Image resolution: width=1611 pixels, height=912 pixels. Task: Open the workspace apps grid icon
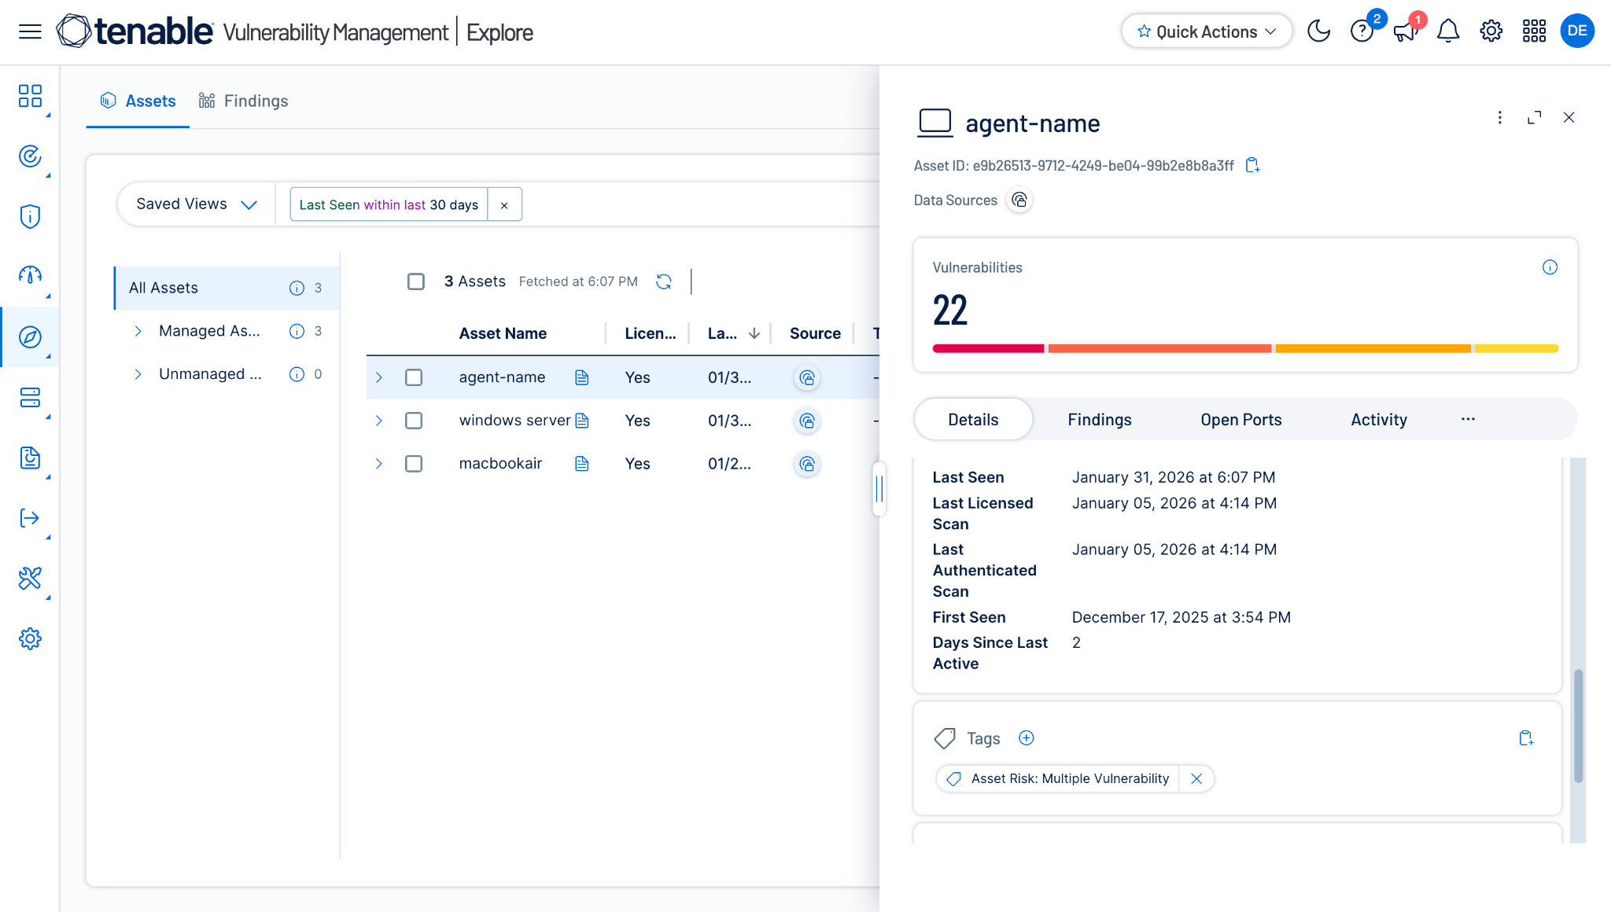(1534, 31)
